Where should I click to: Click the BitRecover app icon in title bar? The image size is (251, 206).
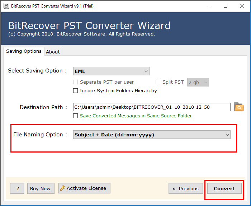[x=5, y=6]
